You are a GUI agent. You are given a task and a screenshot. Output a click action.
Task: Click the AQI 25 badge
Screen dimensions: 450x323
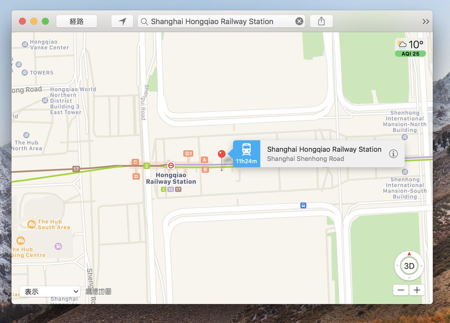point(410,54)
